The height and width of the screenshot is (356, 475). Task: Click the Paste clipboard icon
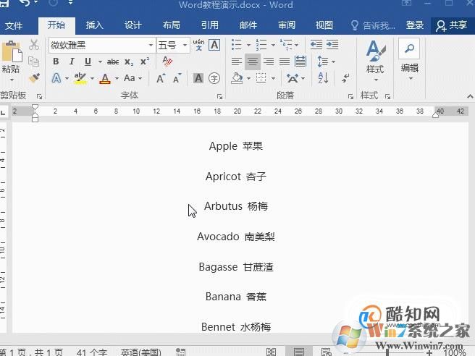pos(12,52)
